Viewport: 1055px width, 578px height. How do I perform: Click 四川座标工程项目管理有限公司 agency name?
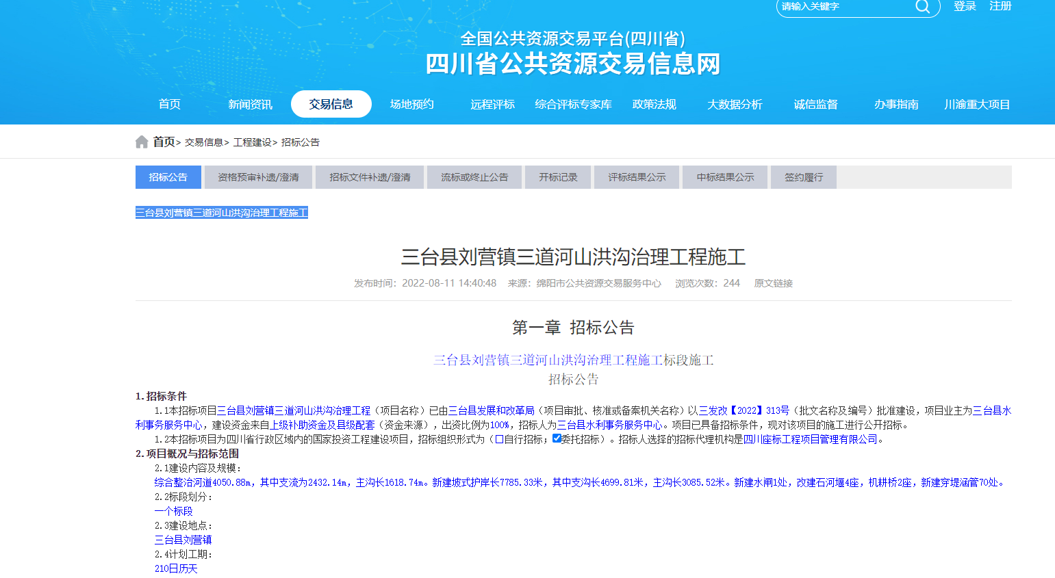click(x=811, y=439)
